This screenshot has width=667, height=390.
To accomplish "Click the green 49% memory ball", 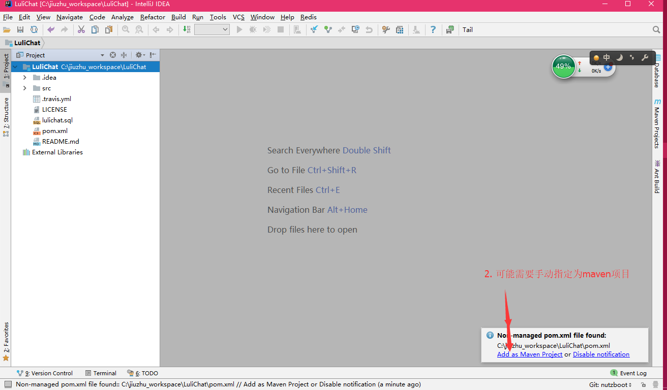I will point(563,67).
